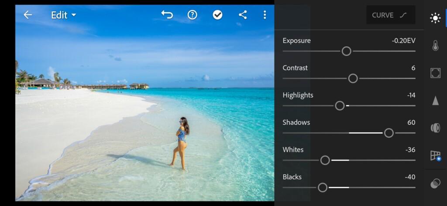447x206 pixels.
Task: Tap the Exposure value -0.20EV
Action: [x=403, y=41]
